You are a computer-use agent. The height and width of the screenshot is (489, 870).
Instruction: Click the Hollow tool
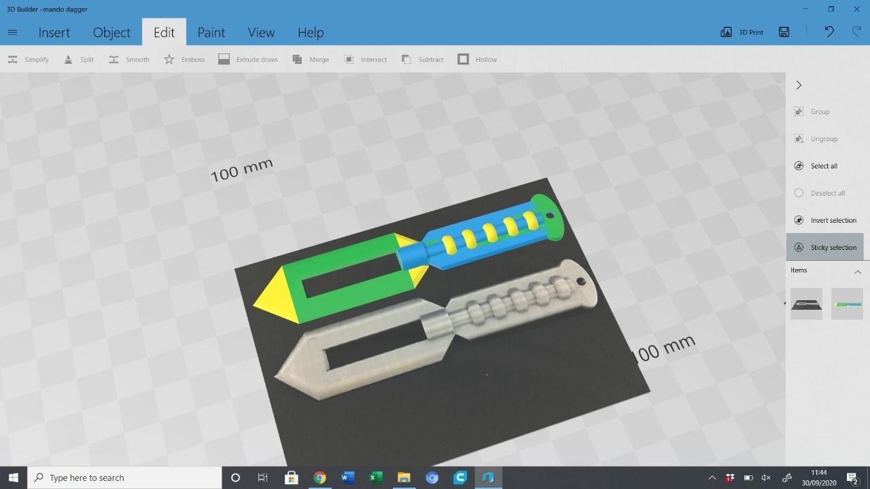point(477,59)
